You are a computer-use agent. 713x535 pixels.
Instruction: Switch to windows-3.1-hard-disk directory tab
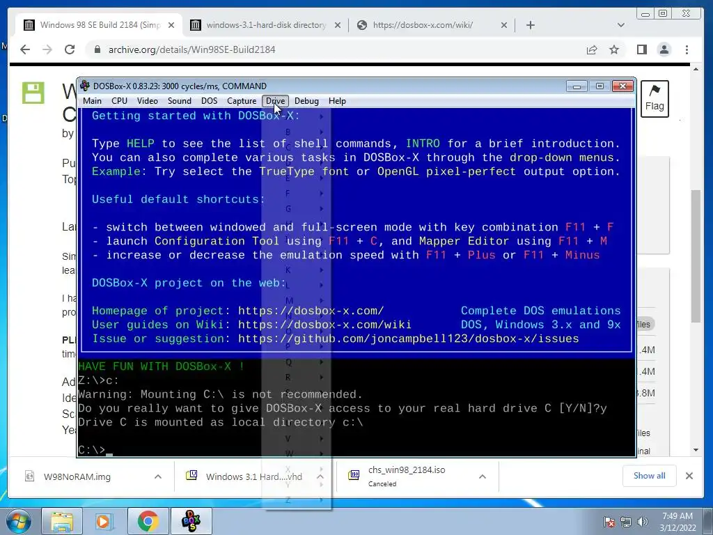(265, 25)
